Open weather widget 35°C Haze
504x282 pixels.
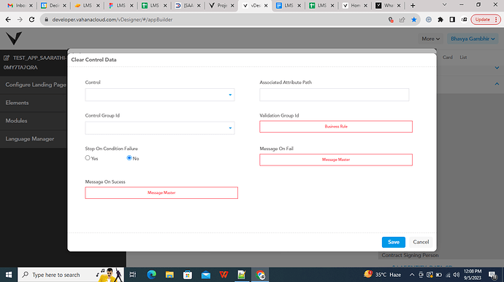click(x=383, y=275)
